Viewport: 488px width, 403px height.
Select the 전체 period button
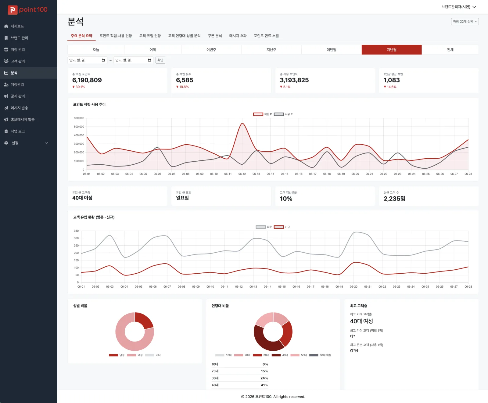click(x=450, y=50)
